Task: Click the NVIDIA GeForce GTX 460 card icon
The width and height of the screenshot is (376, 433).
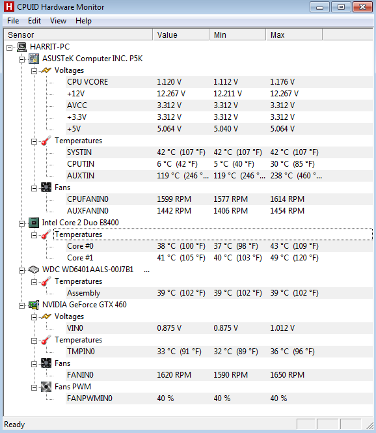Action: click(34, 305)
